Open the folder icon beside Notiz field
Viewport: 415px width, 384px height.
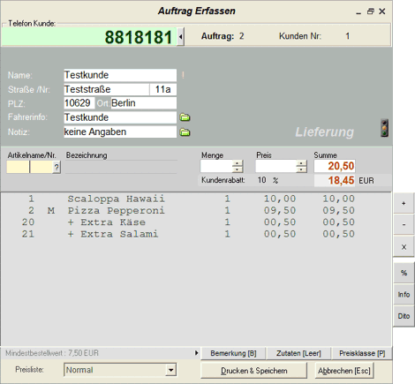point(185,132)
